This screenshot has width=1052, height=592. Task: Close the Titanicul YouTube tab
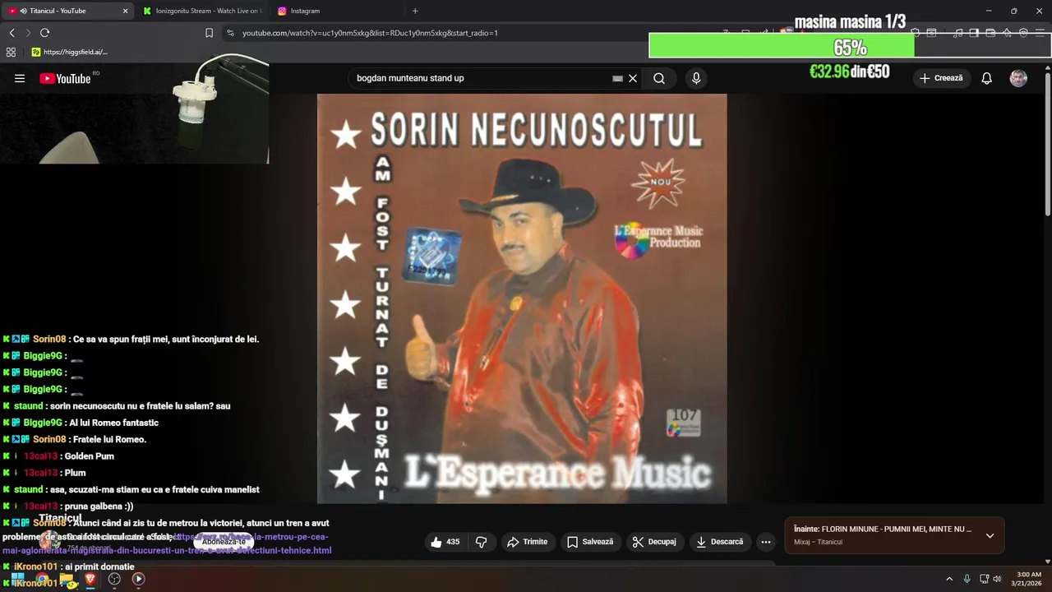pos(125,11)
